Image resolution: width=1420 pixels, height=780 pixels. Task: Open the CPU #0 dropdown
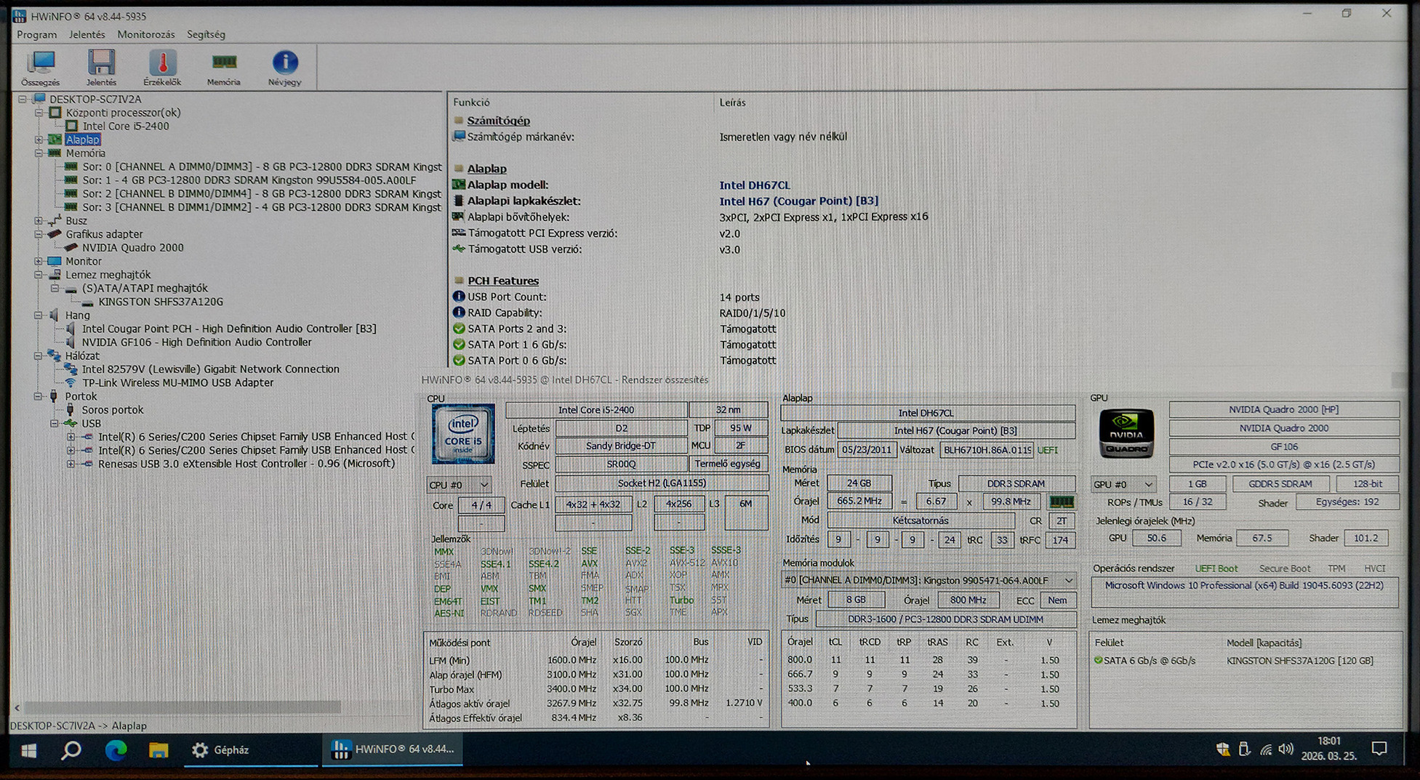pyautogui.click(x=459, y=485)
